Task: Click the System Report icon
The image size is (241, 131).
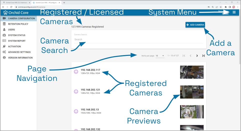Action: (4, 41)
